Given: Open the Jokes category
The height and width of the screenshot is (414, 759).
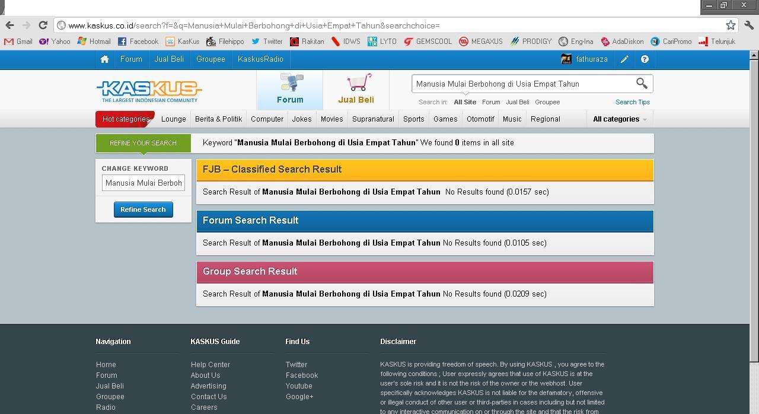Looking at the screenshot, I should click(x=302, y=119).
